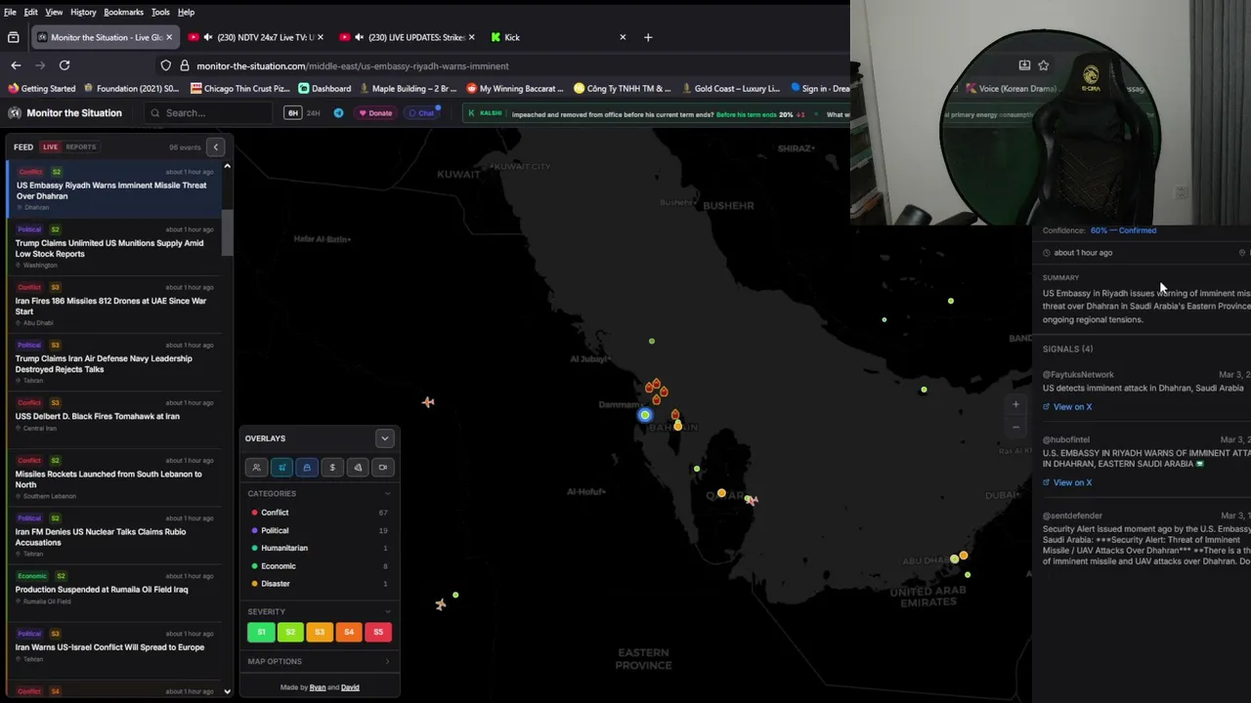Toggle the Conflict category filter
The height and width of the screenshot is (703, 1251).
[x=320, y=513]
